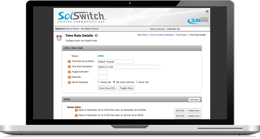The image size is (260, 139).
Task: Click the Sunwire logo
Action: click(198, 20)
